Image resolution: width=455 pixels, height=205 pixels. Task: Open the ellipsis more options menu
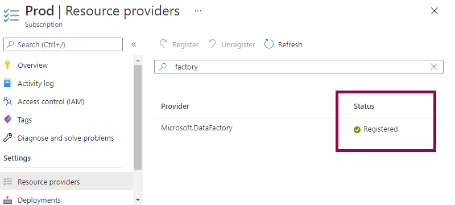(198, 11)
